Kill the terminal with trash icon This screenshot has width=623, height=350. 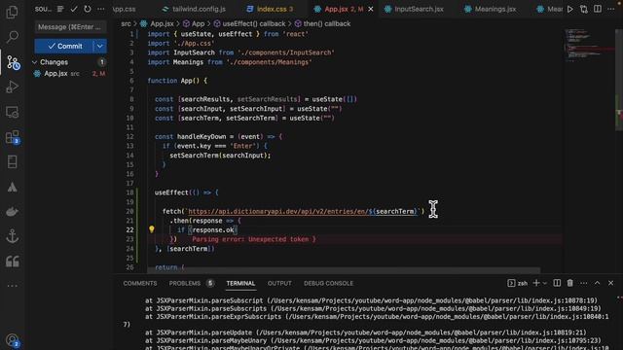570,283
